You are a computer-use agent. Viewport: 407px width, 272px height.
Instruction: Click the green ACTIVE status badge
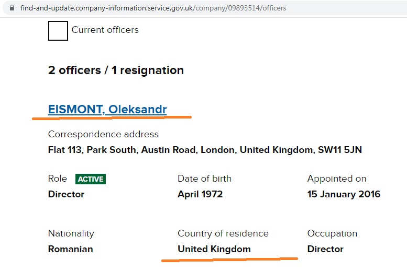91,179
